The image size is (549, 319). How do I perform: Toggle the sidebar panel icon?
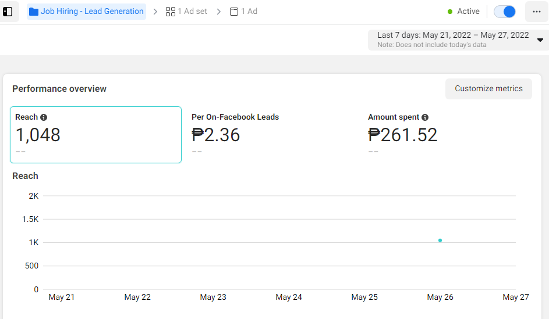tap(8, 12)
